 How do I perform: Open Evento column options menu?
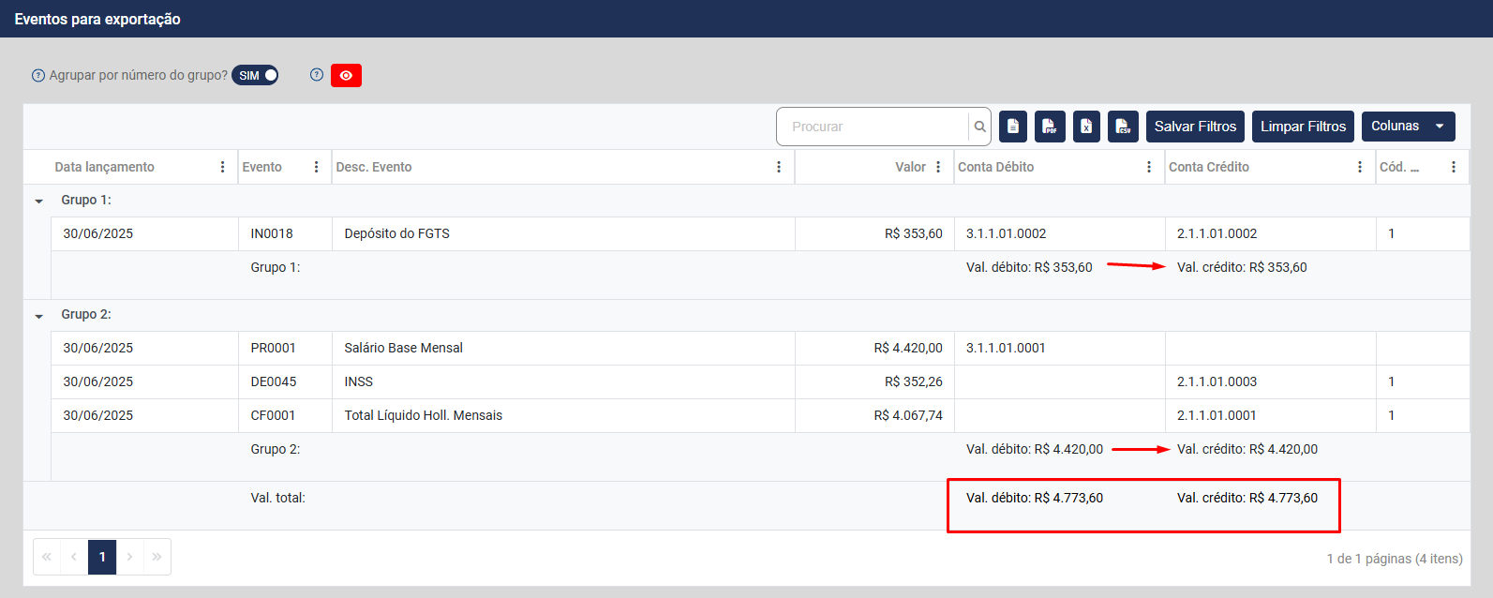click(x=316, y=167)
